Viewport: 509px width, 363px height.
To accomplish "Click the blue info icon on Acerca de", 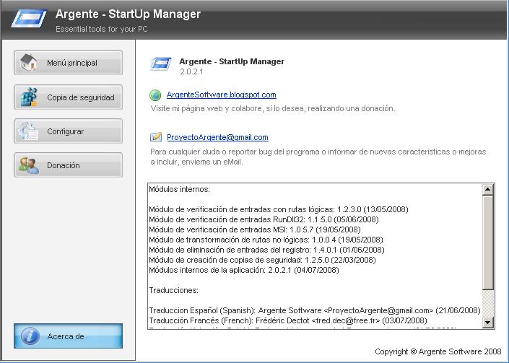I will 30,336.
